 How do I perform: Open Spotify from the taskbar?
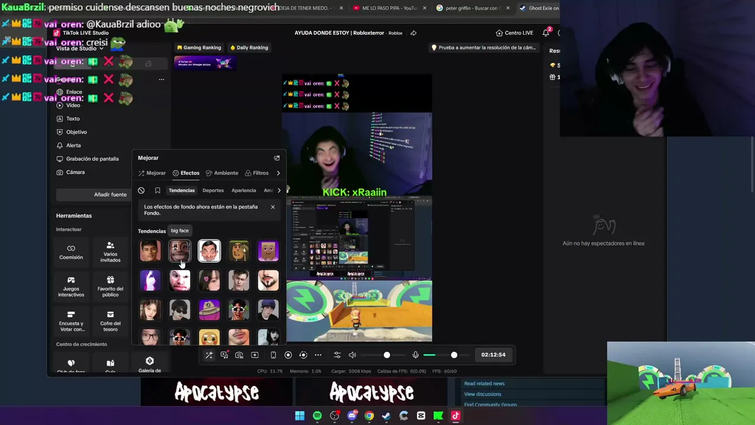(x=317, y=416)
